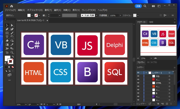Select the Zoom tool magnifier
This screenshot has width=180, height=109.
[x=12, y=53]
